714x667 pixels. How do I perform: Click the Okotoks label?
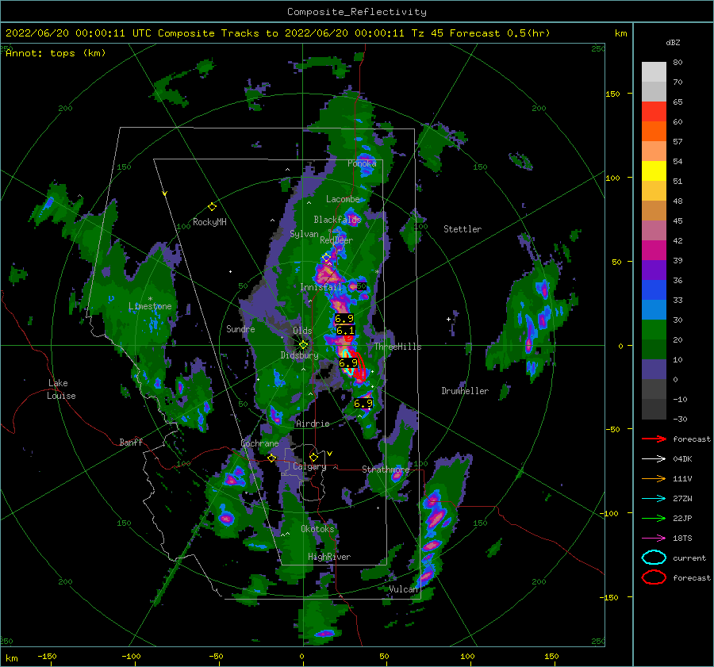[x=317, y=528]
